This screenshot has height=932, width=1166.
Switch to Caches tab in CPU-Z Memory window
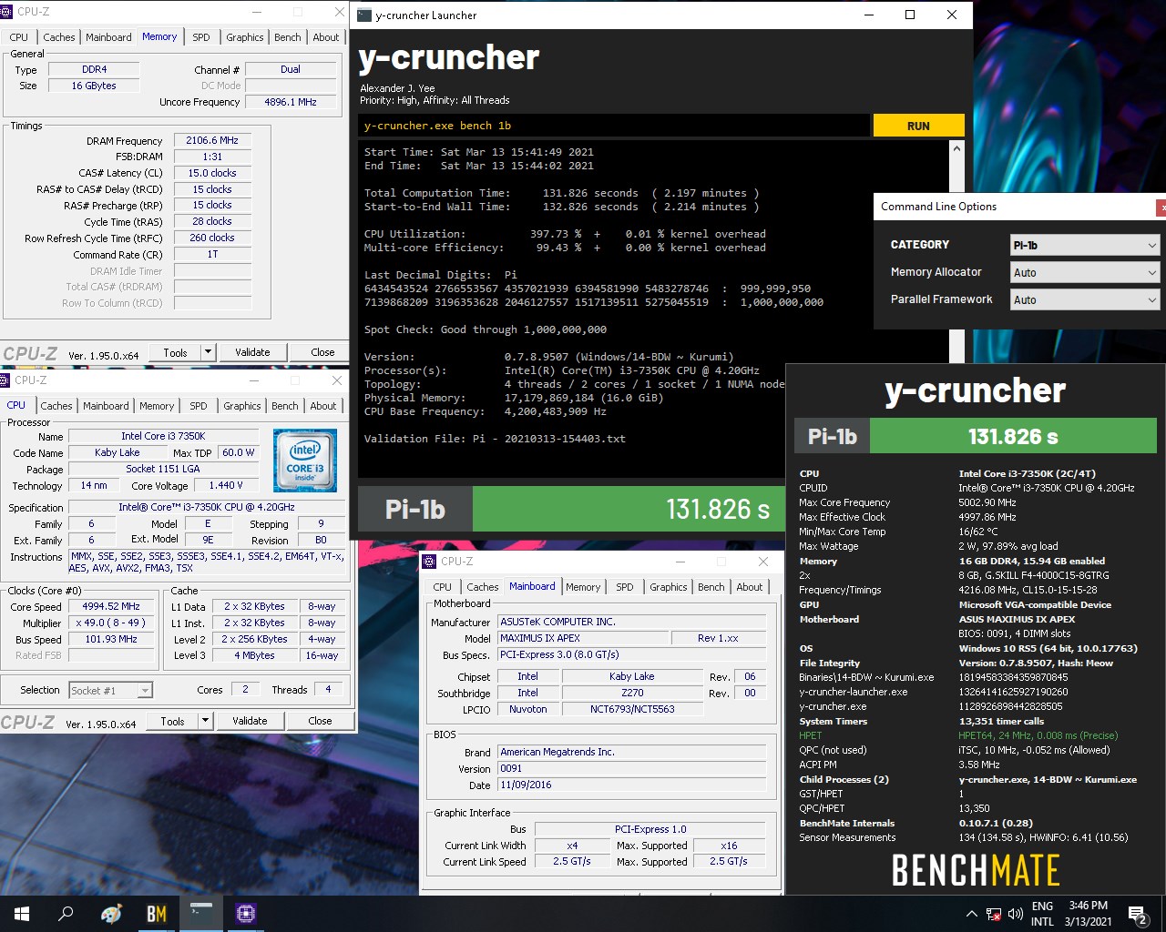59,37
